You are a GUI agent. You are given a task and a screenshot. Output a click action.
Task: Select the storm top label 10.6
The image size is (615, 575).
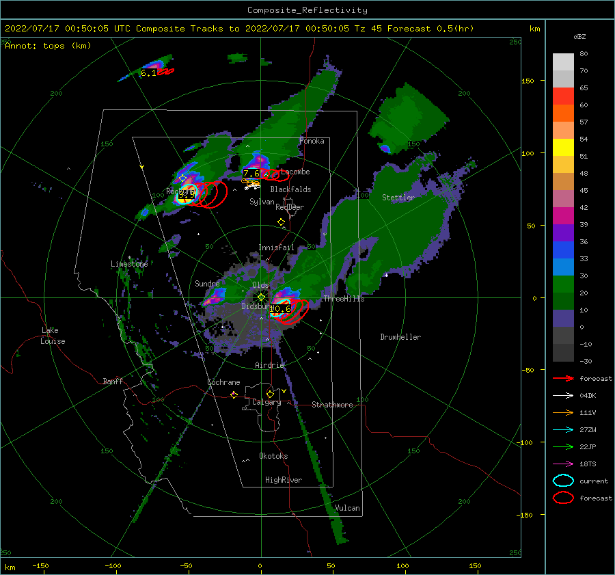[x=280, y=309]
